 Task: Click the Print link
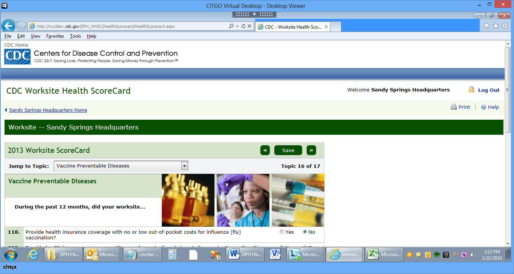coord(464,107)
